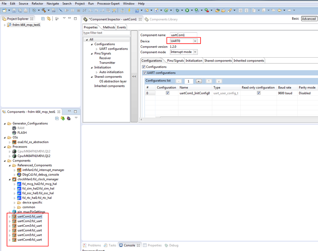Click the yellow lightning bolt icon
Screen dimensions: 318x251
[129, 10]
